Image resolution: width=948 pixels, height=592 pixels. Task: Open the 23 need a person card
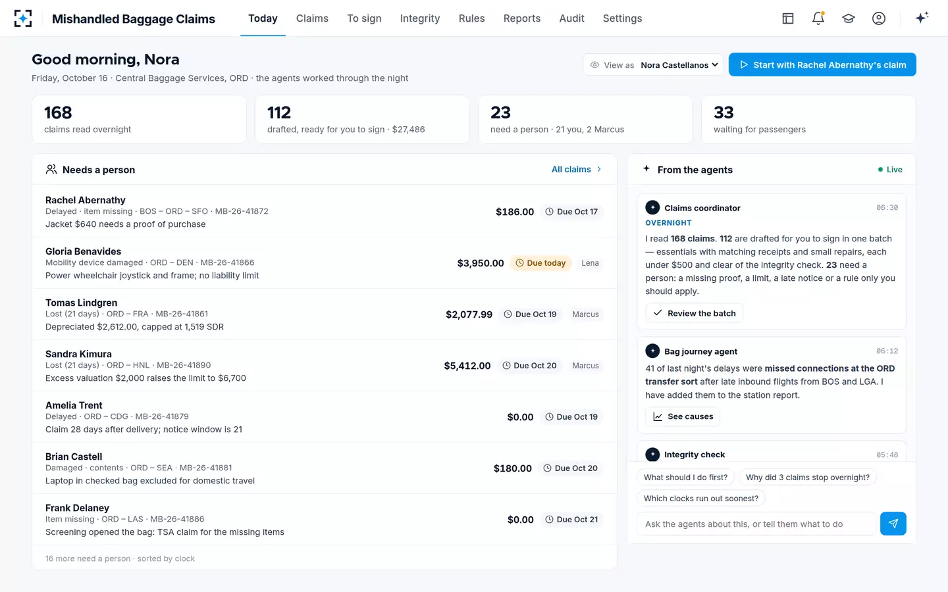click(585, 119)
